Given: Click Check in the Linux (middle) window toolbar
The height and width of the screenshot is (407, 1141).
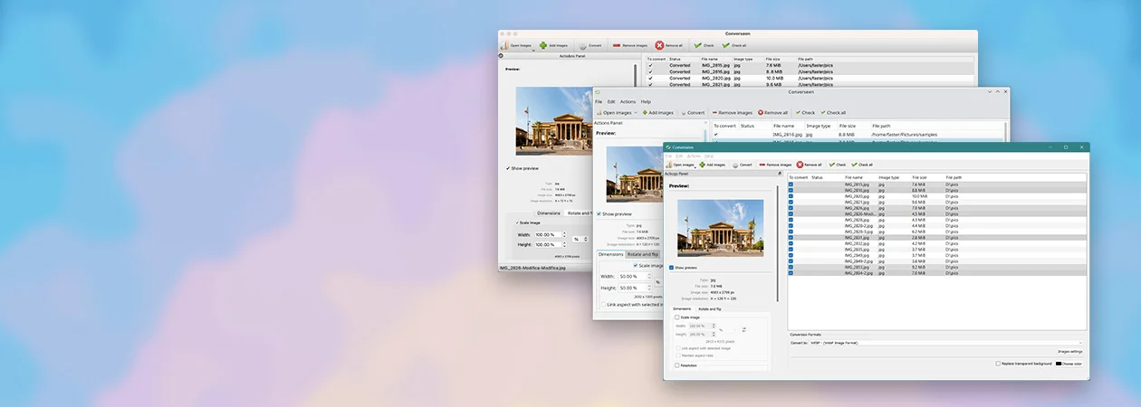Looking at the screenshot, I should [805, 112].
